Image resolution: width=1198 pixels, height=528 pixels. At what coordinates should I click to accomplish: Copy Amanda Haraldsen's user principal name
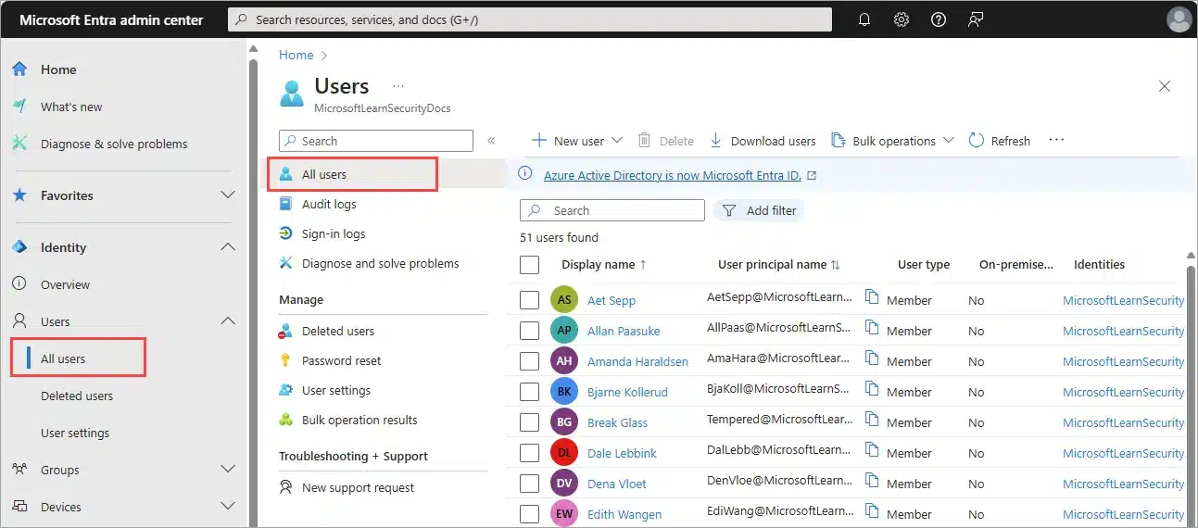pos(871,358)
